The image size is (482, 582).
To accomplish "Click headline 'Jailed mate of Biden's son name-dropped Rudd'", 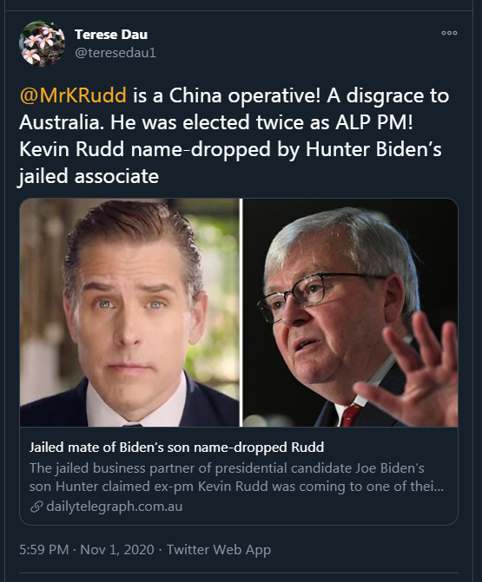I will pos(176,448).
